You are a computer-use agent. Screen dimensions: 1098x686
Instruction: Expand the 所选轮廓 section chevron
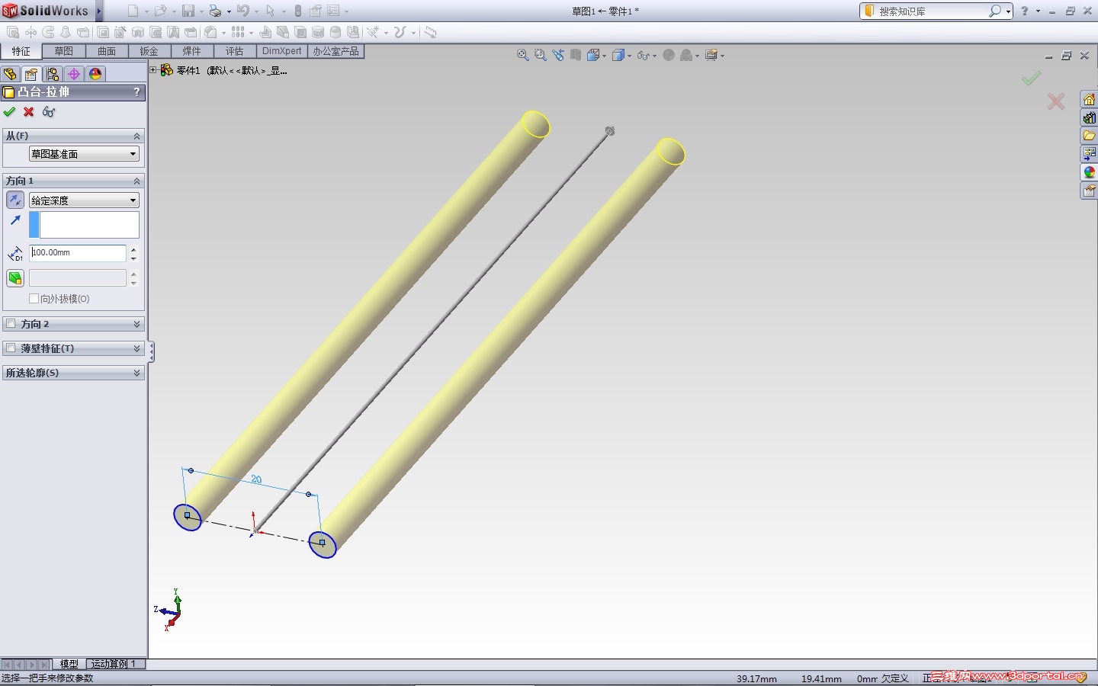point(137,373)
